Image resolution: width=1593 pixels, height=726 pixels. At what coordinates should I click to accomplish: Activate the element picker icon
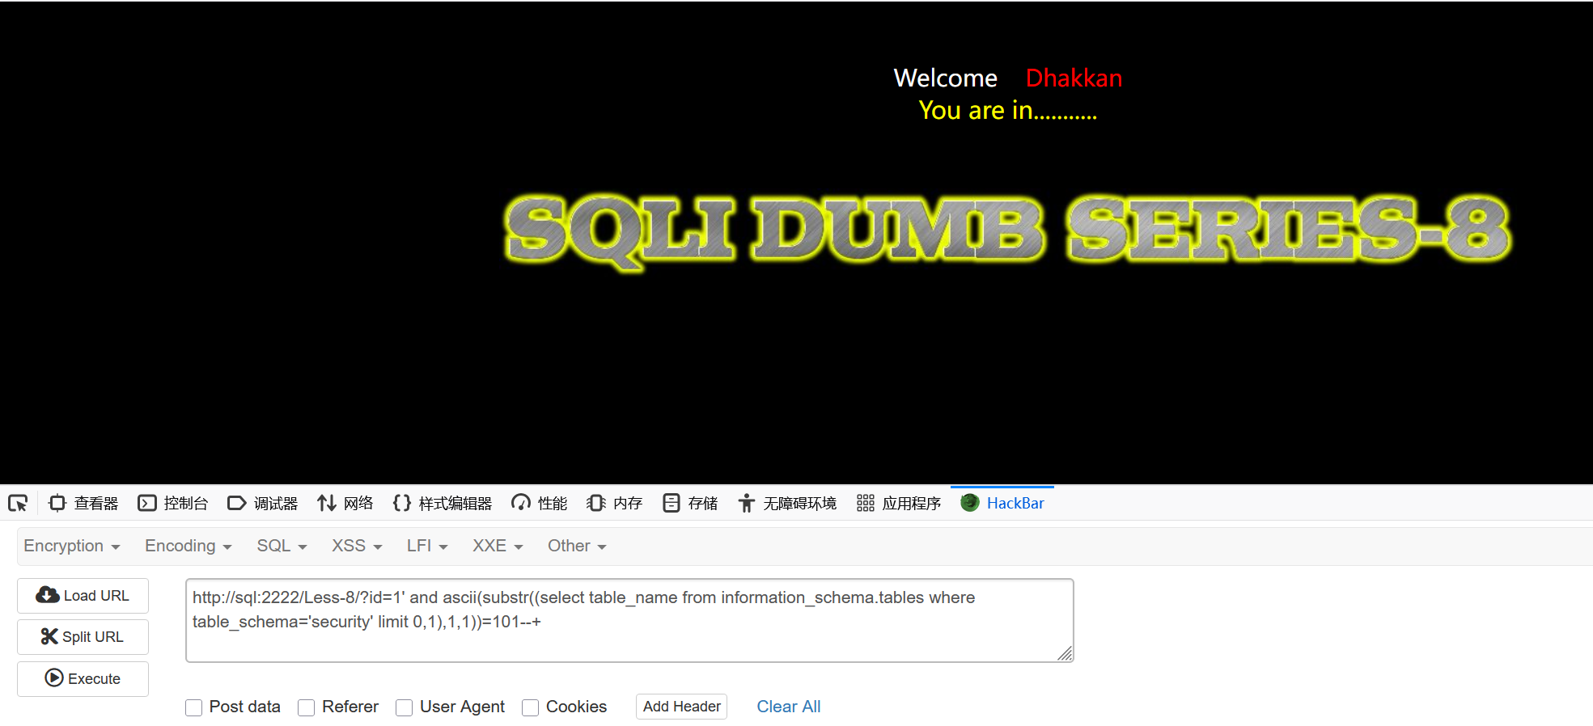click(x=18, y=504)
